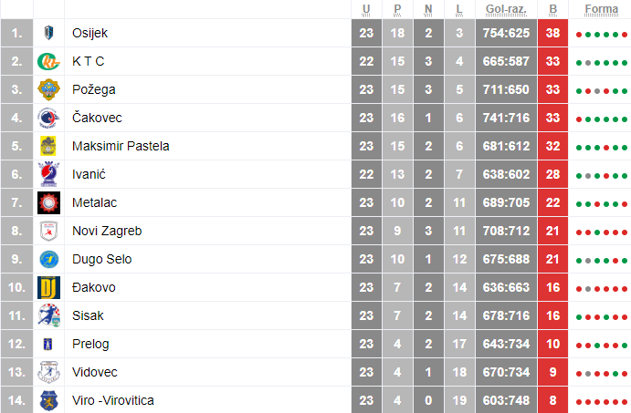Select the Čakovec team logo

click(x=48, y=119)
